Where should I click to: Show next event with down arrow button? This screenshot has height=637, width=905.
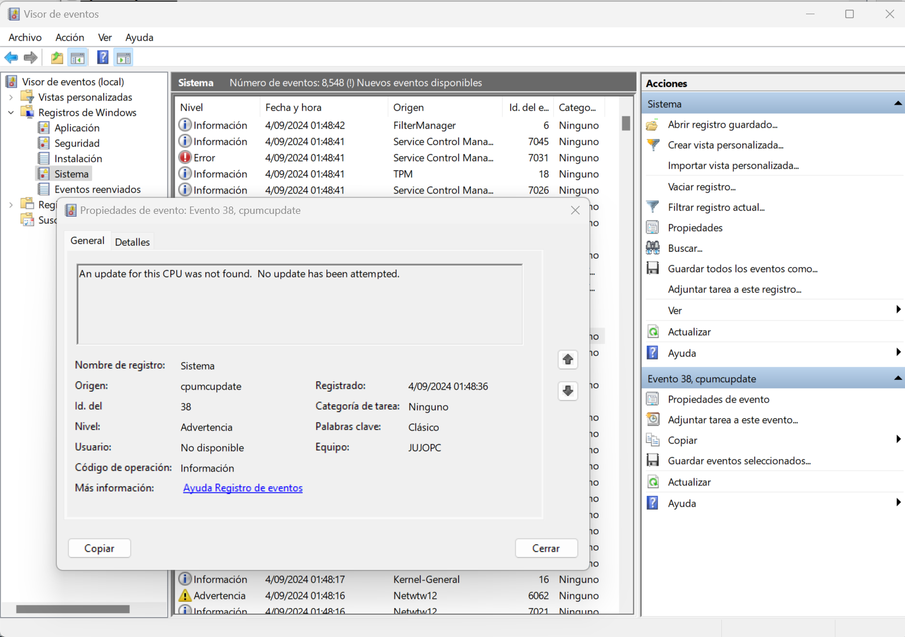point(568,391)
